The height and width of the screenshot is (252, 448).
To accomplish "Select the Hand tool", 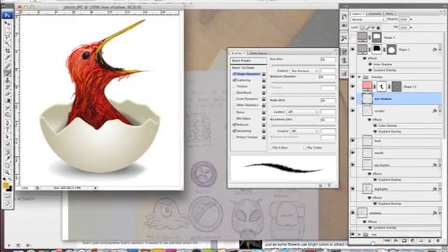I will 8,165.
